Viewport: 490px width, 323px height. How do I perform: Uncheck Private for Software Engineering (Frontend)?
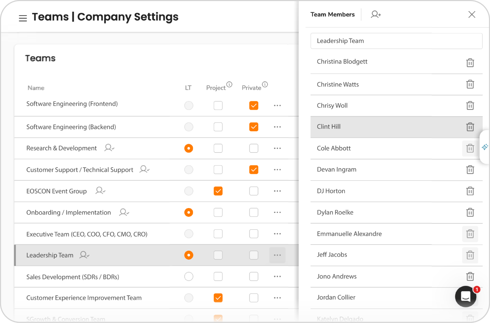[x=253, y=105]
